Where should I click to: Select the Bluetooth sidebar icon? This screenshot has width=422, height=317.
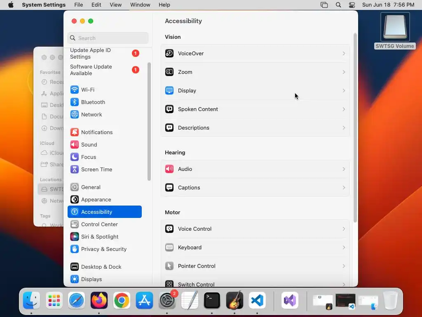75,102
